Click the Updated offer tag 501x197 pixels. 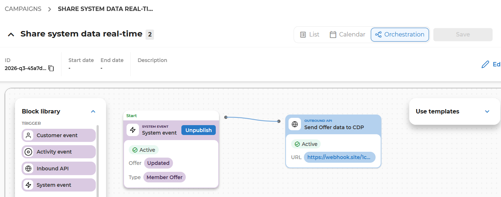(158, 163)
